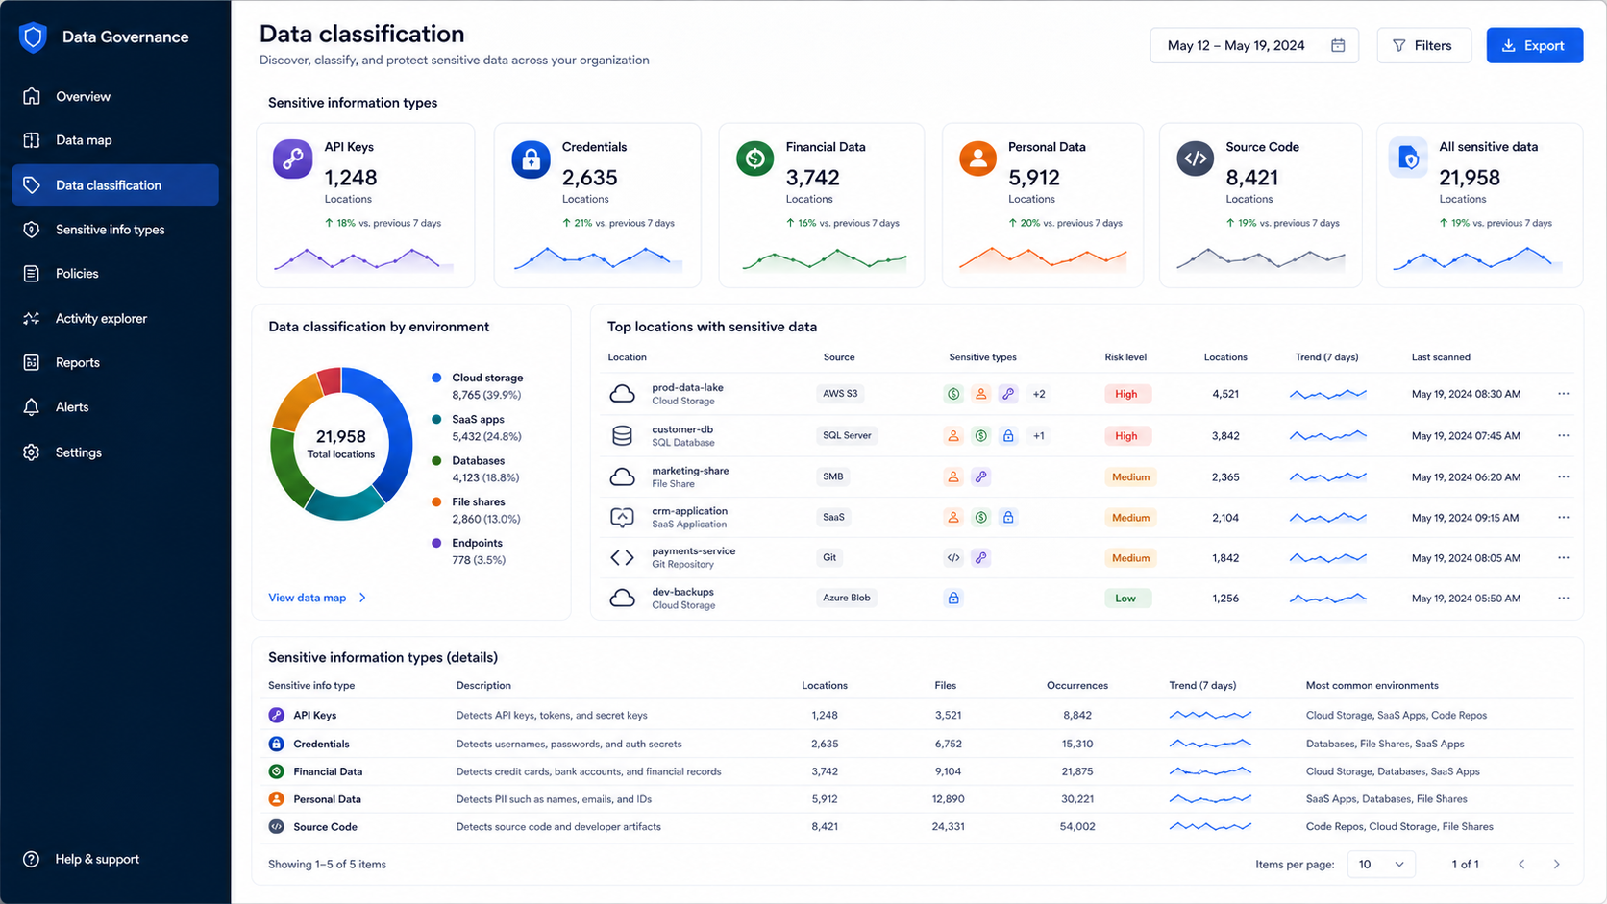The width and height of the screenshot is (1607, 904).
Task: Click the +1 more types on customer-db
Action: [x=1039, y=435]
